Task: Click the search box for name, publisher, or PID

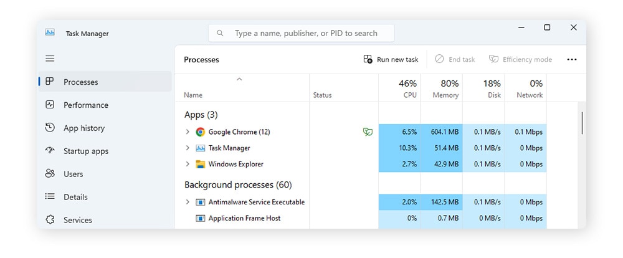Action: tap(301, 33)
